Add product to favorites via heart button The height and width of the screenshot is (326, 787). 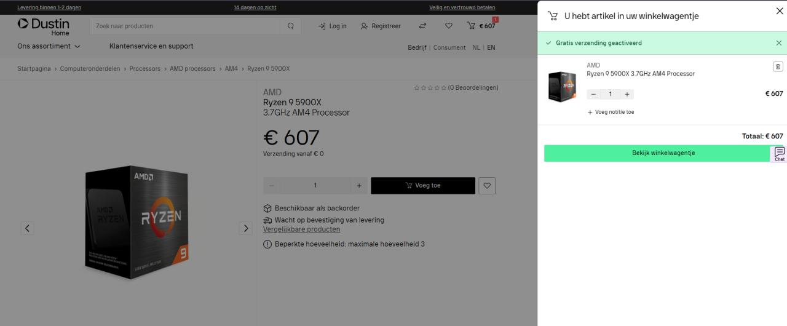[486, 185]
